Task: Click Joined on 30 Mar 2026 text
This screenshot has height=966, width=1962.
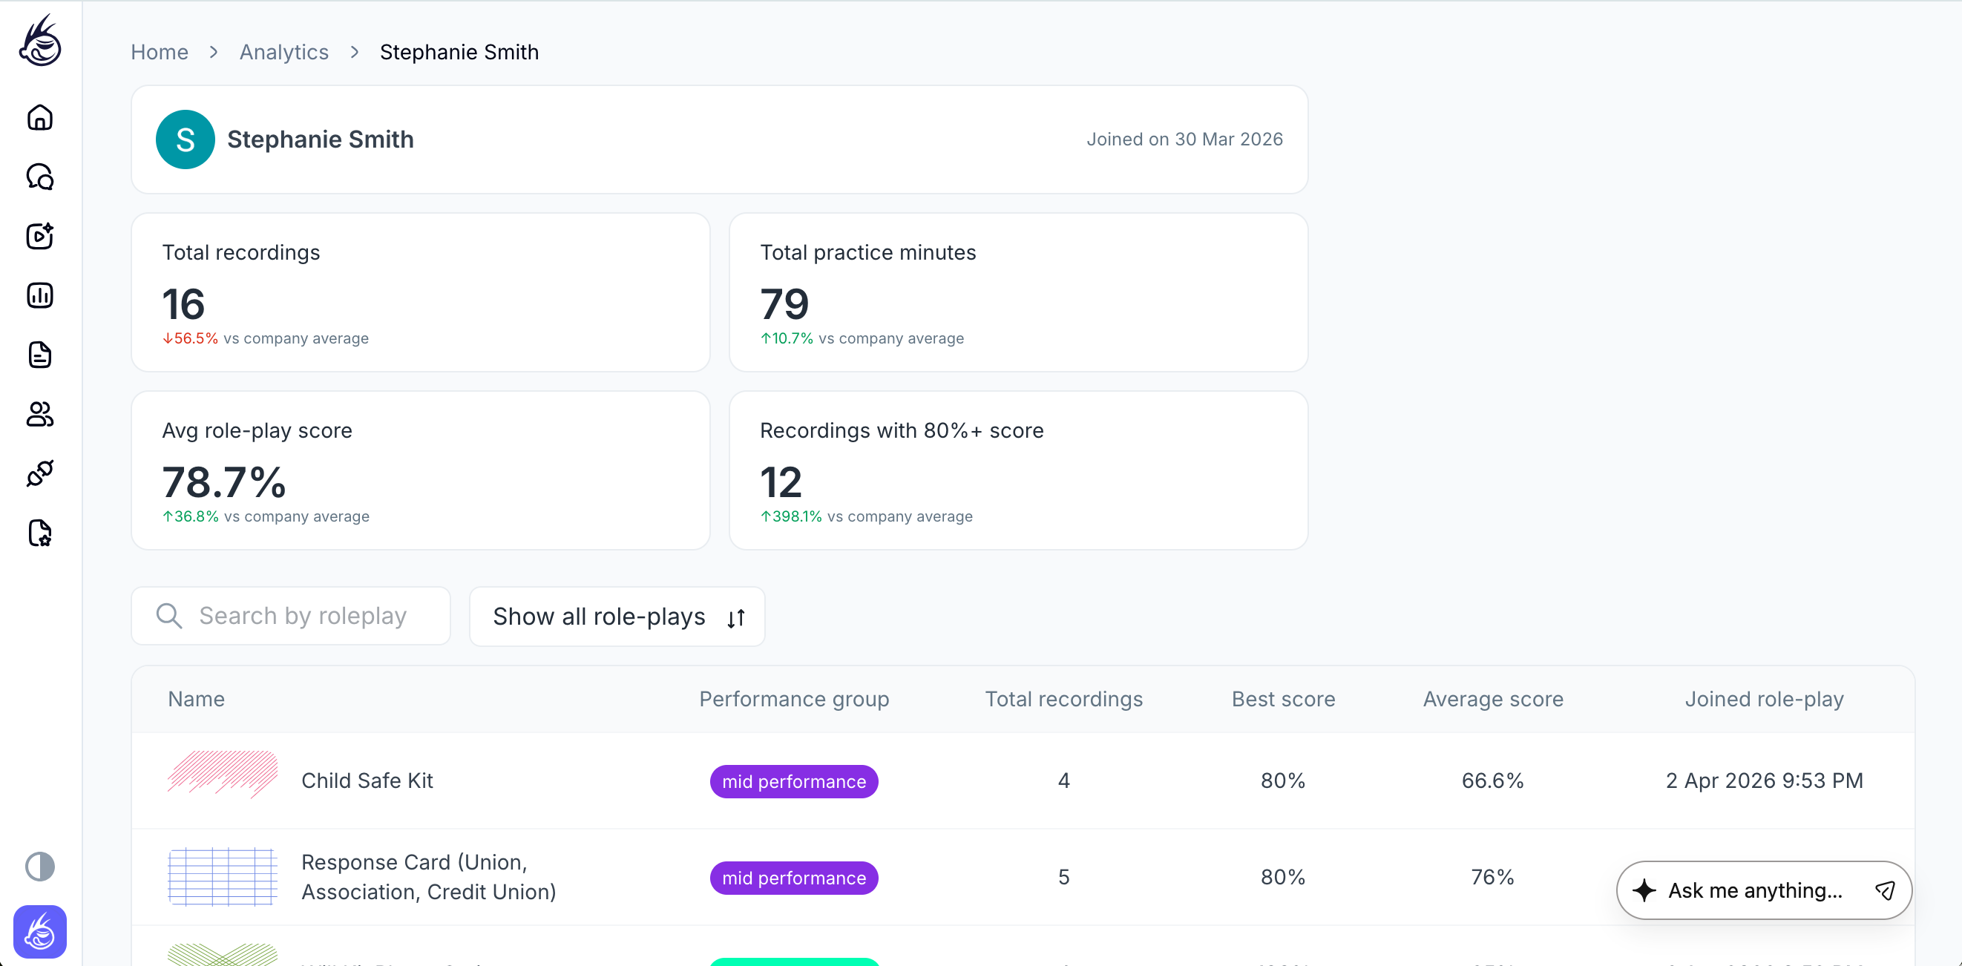Action: tap(1184, 139)
